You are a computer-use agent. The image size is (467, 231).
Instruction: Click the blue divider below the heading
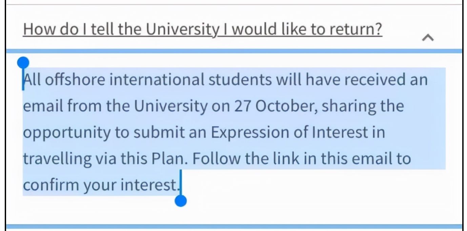coord(234,51)
